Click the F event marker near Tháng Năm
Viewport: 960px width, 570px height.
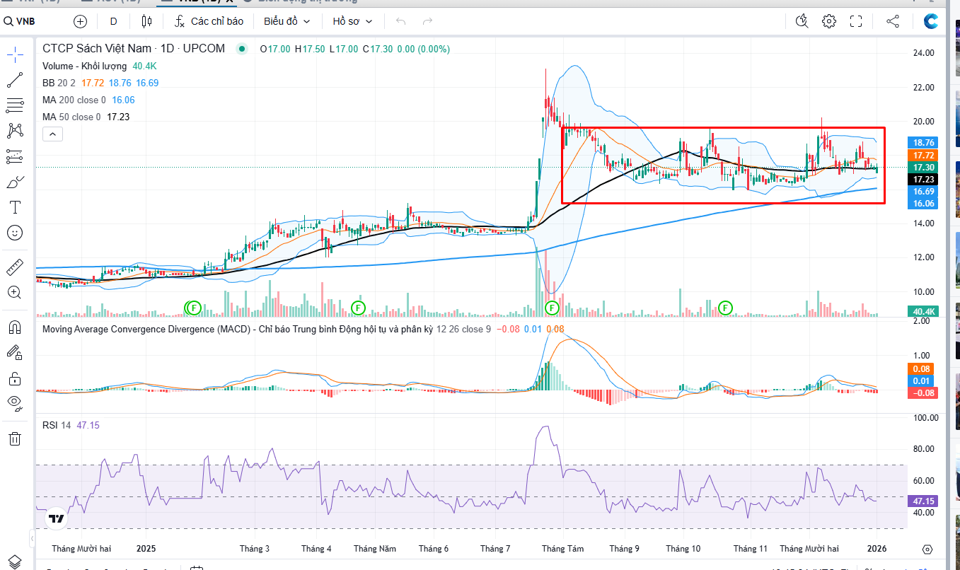358,308
